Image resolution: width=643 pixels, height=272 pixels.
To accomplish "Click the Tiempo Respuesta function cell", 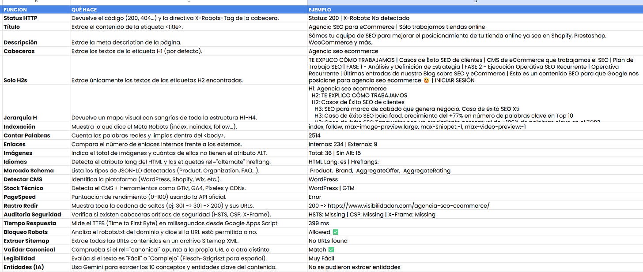I will point(35,224).
